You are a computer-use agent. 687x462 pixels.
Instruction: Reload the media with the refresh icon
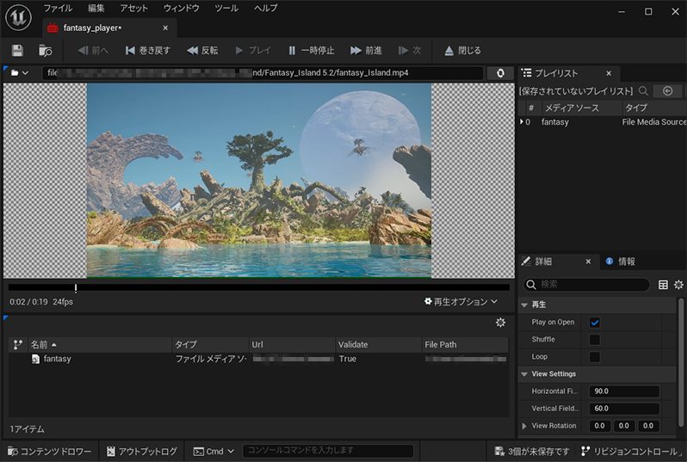point(499,73)
